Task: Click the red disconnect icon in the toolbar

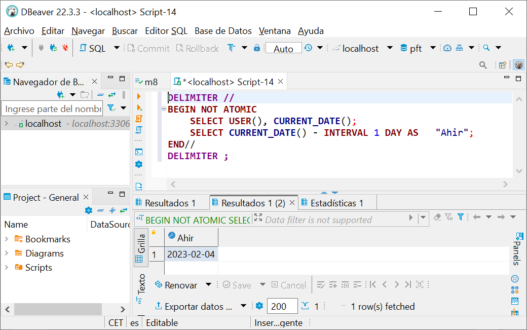Action: pos(65,48)
